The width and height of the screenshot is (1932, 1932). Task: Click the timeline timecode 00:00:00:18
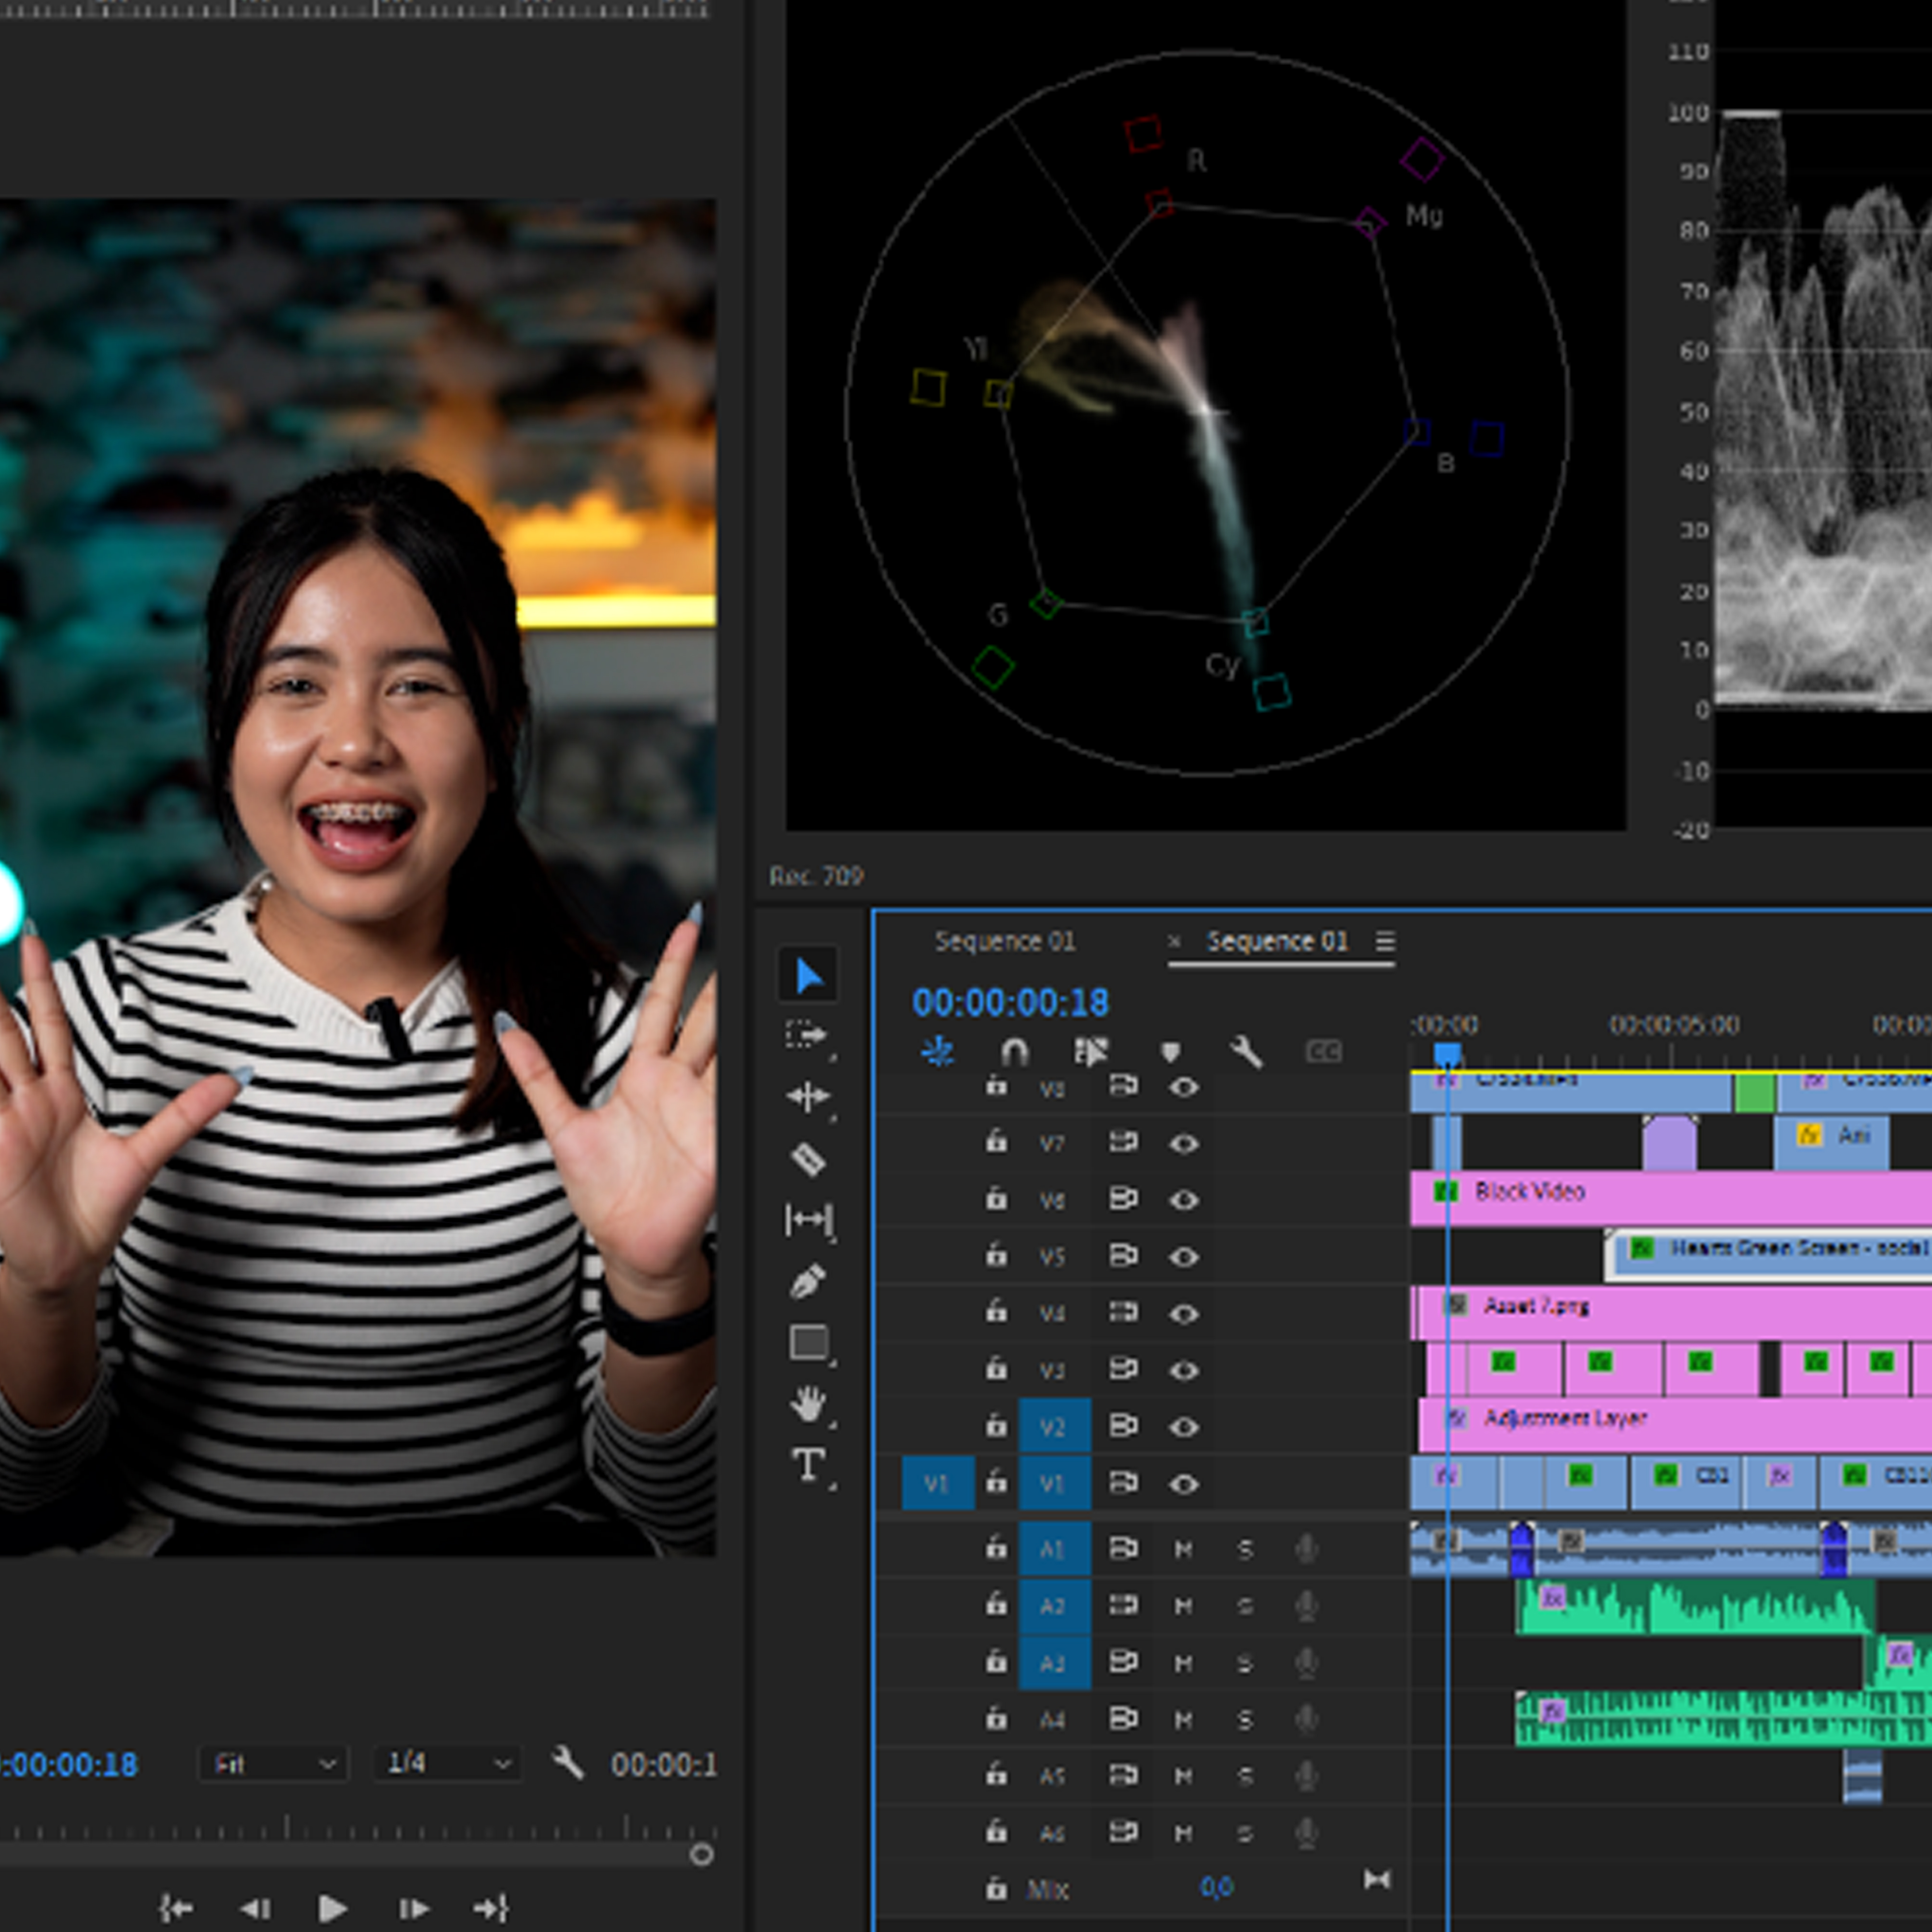(1010, 1002)
